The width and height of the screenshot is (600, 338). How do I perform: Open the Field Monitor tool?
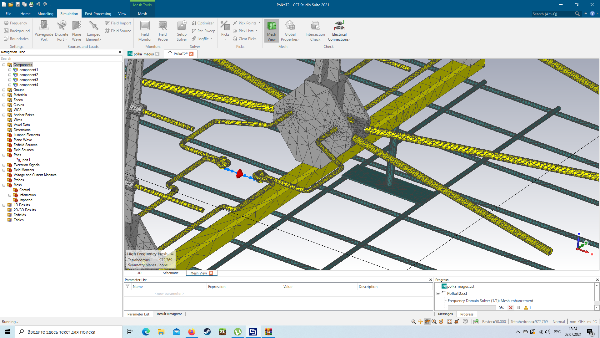[145, 26]
